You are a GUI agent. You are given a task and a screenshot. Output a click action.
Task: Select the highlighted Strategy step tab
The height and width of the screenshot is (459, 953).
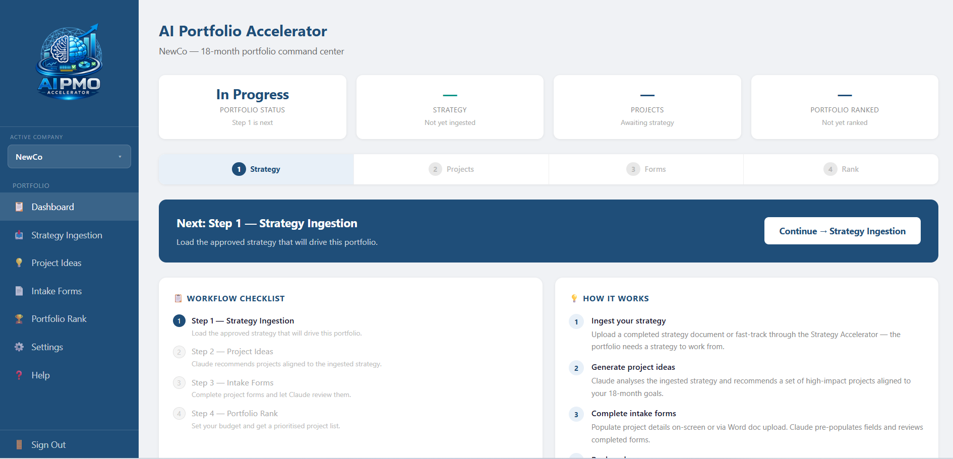(x=256, y=169)
